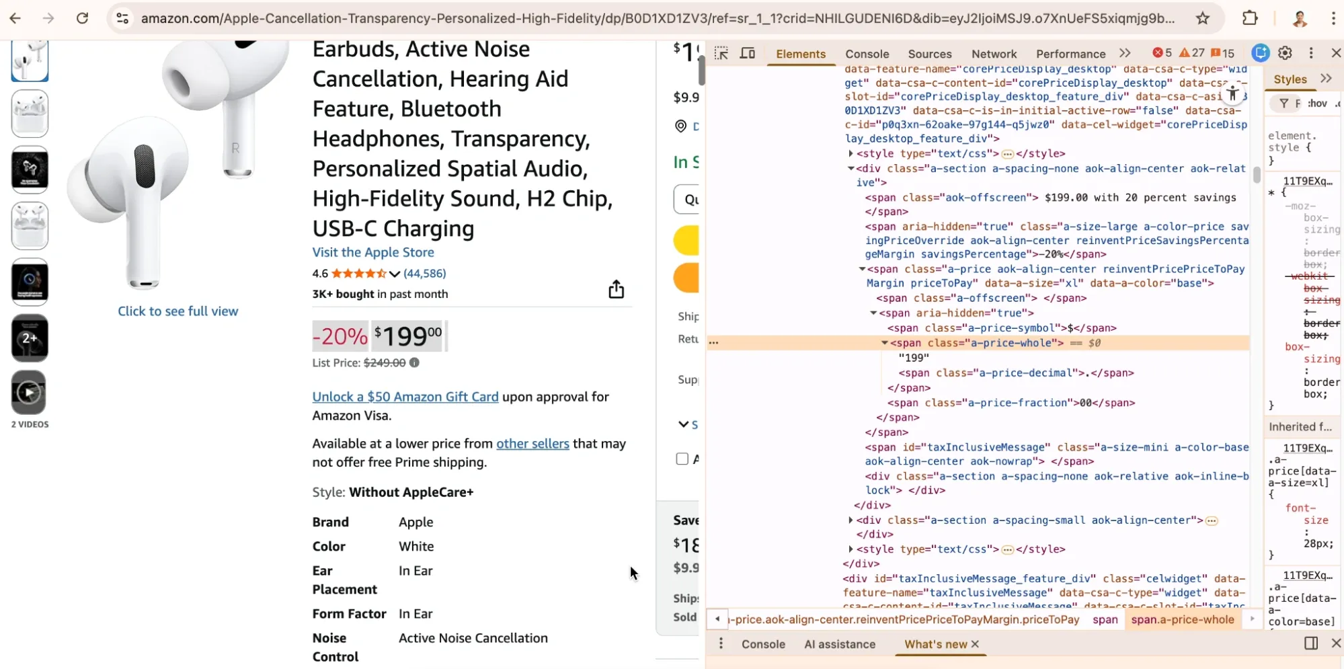Open the other sellers link

[x=532, y=444]
